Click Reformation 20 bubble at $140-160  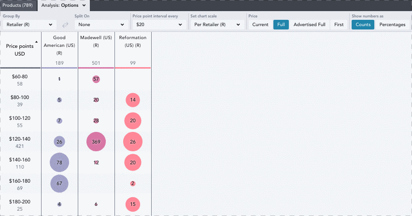pyautogui.click(x=133, y=162)
